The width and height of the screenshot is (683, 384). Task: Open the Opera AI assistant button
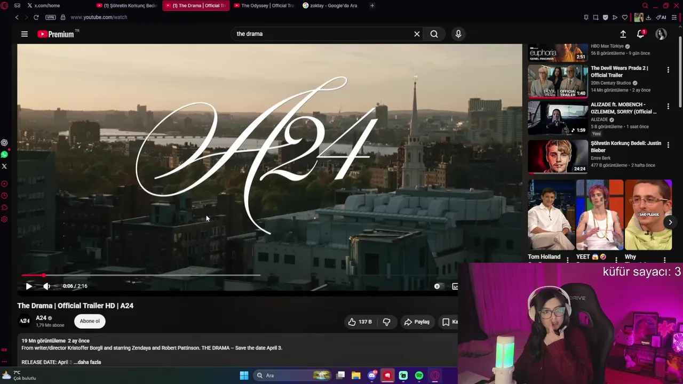[x=661, y=17]
